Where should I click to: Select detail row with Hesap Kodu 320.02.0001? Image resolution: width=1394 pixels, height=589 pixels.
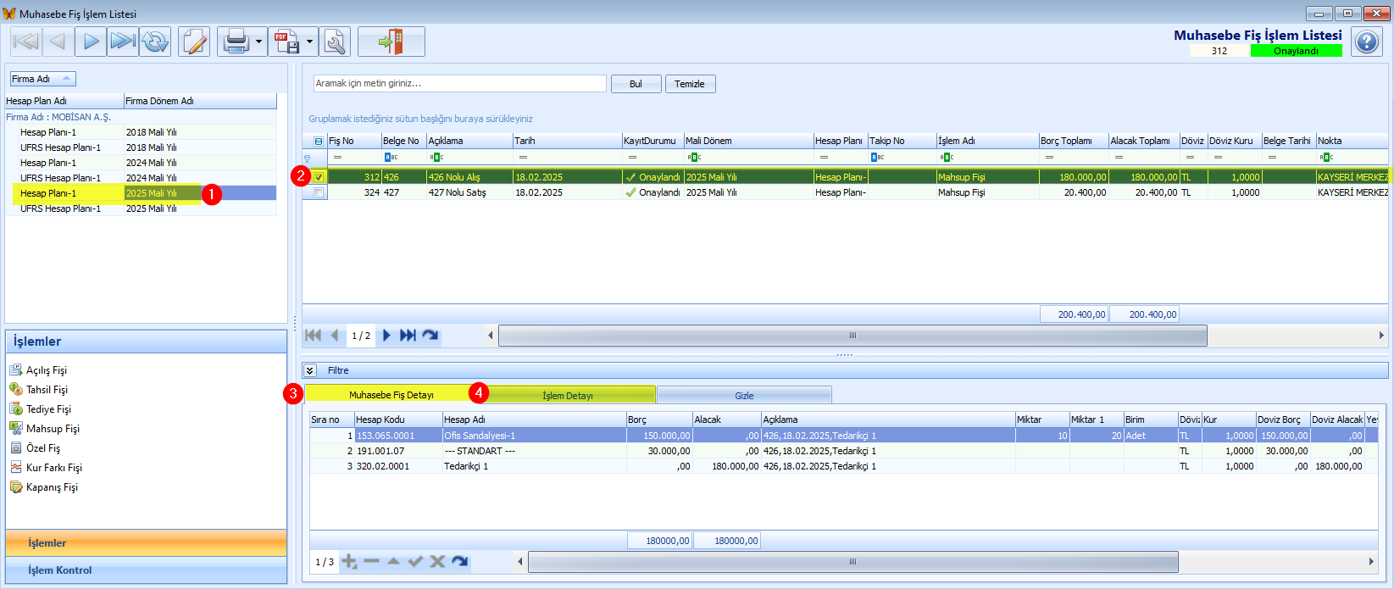843,466
